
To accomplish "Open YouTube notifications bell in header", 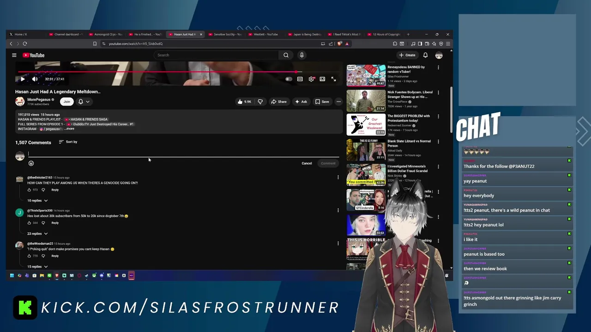I will [x=425, y=55].
